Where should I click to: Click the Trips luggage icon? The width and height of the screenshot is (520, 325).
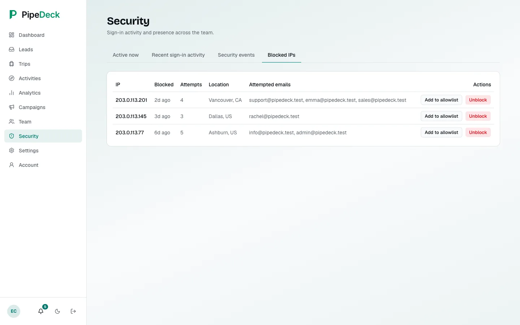point(12,64)
